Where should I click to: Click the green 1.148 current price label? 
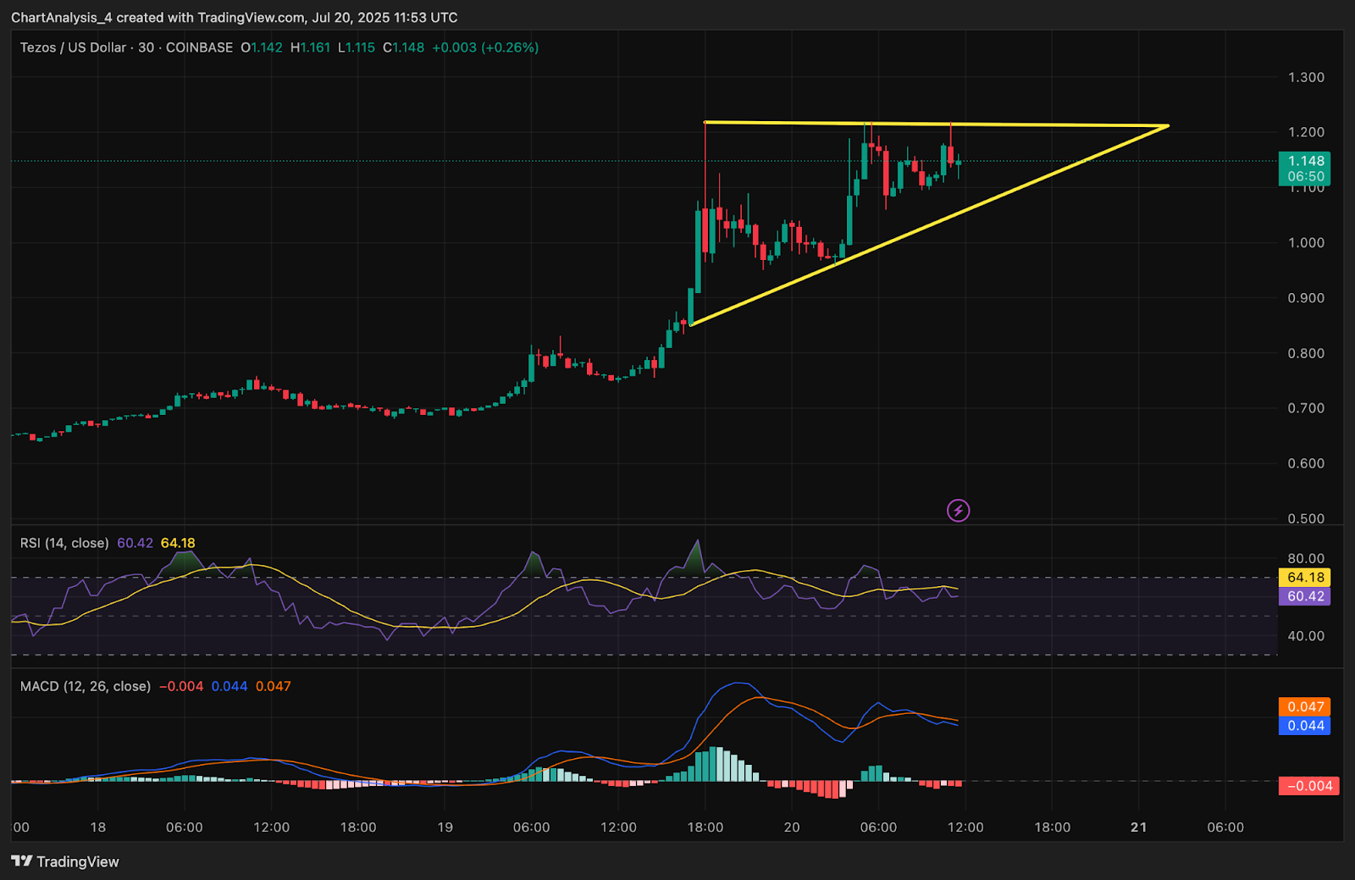(x=1305, y=161)
